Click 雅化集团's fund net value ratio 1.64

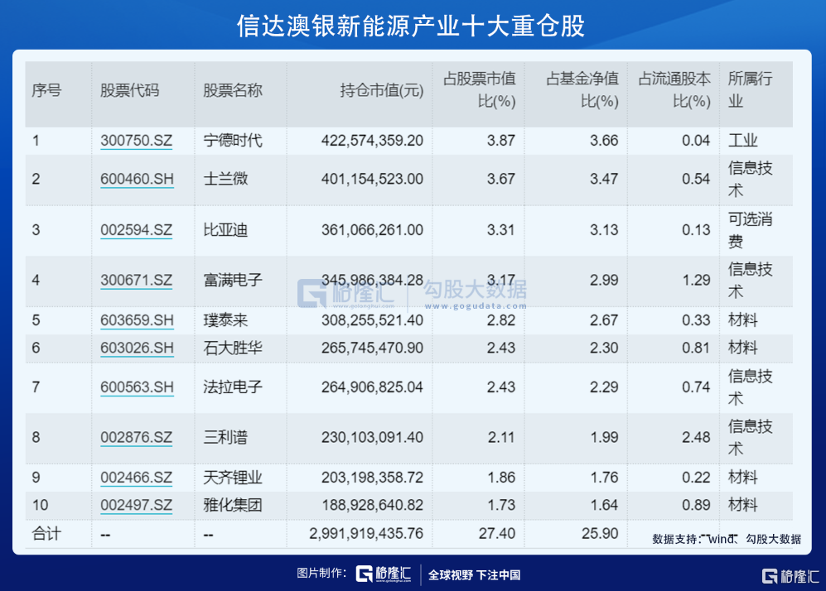click(604, 505)
